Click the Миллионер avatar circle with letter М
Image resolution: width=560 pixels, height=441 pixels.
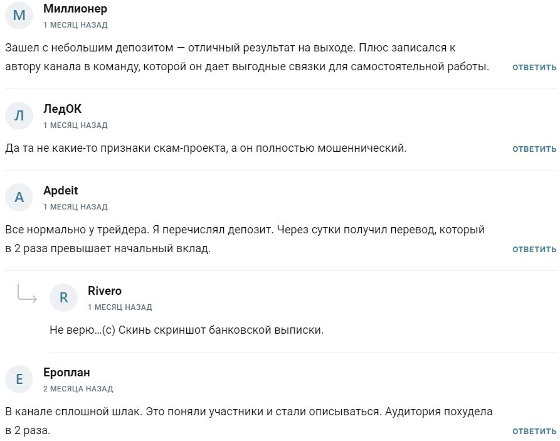tap(19, 16)
